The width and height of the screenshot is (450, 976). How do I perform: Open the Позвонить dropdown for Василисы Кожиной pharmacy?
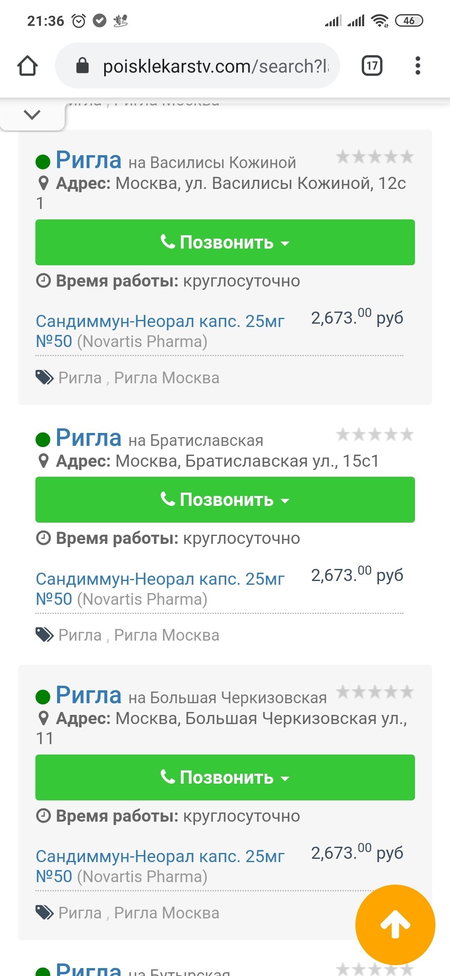[x=225, y=242]
